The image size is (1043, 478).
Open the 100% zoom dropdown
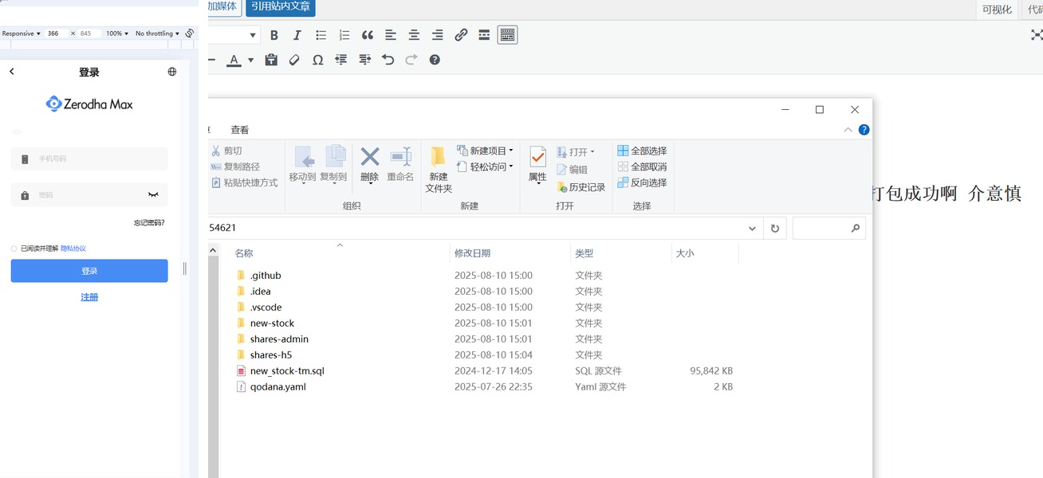(x=116, y=33)
